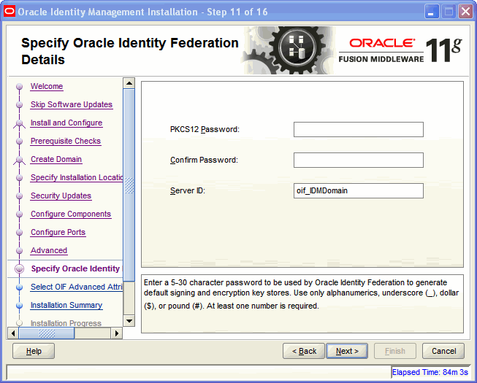Jump to Configure Ports step
The width and height of the screenshot is (477, 383).
(x=58, y=232)
